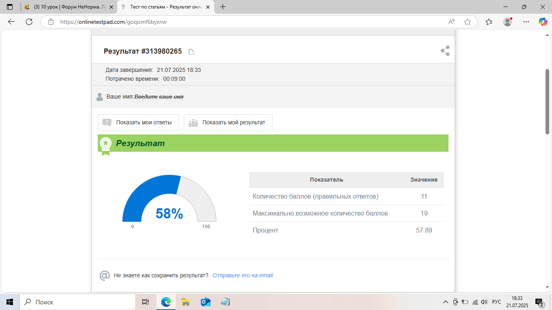This screenshot has width=552, height=310.
Task: Click scrollbar down arrow at page bottom
Action: [548, 287]
